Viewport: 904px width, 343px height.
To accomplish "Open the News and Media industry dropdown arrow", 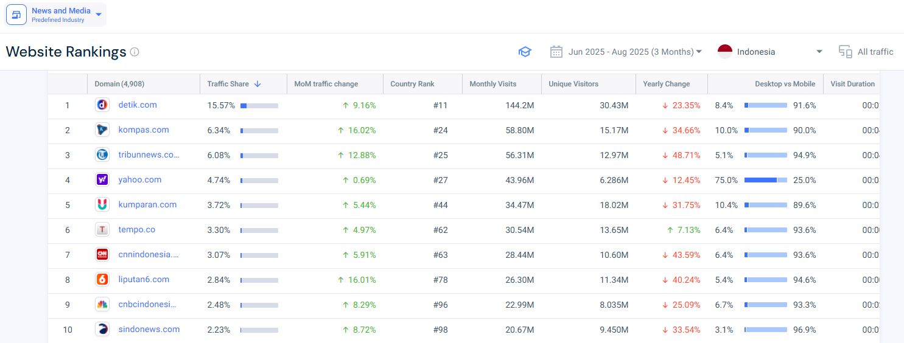I will 99,15.
